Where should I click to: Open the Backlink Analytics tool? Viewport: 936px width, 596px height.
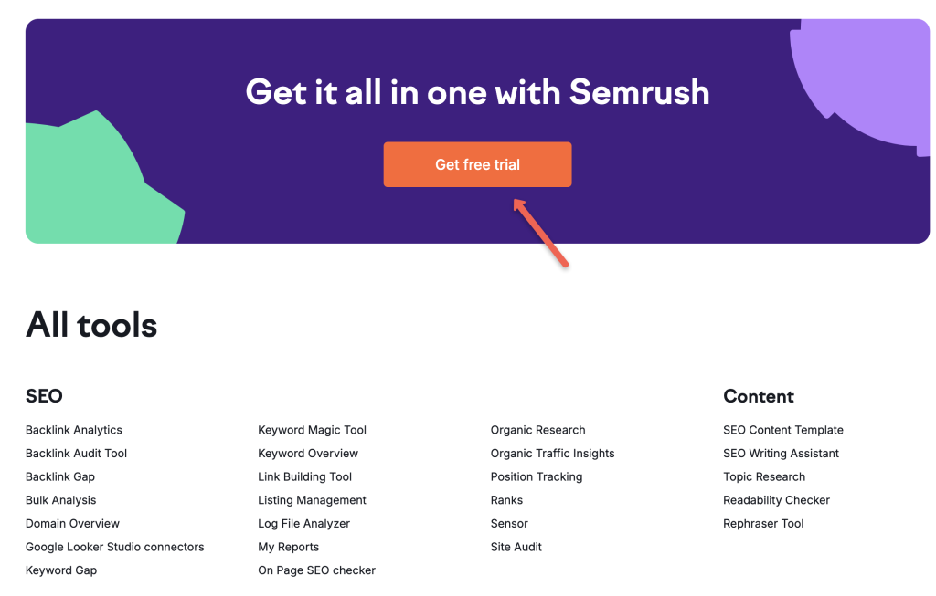click(x=74, y=429)
